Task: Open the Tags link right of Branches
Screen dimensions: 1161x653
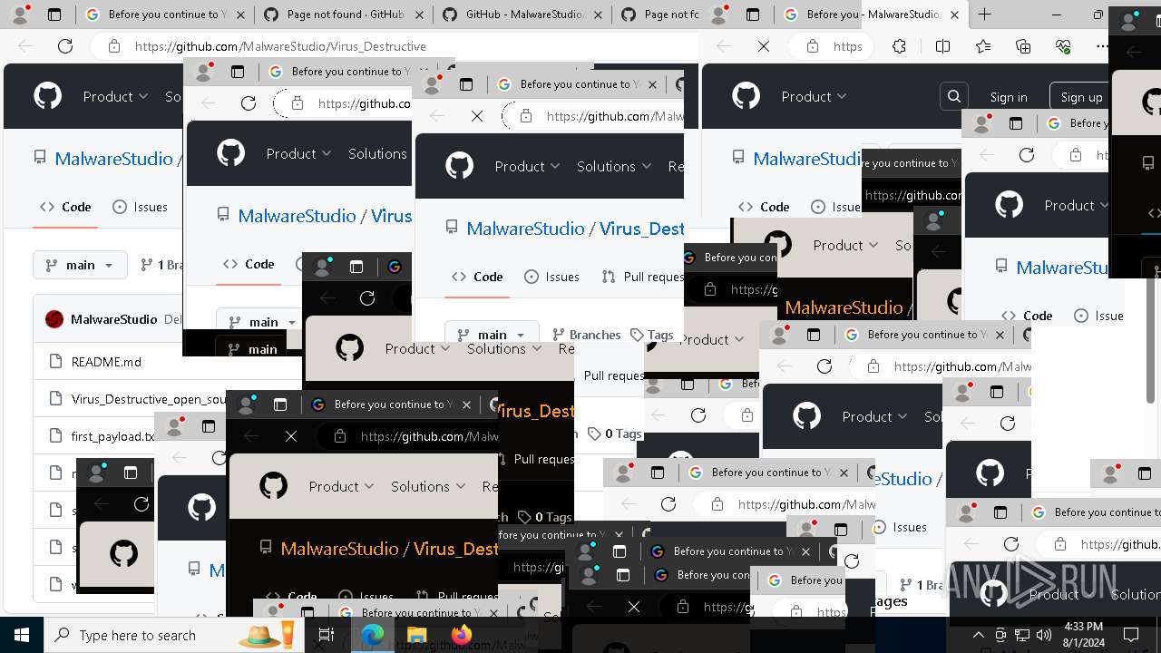Action: click(652, 335)
